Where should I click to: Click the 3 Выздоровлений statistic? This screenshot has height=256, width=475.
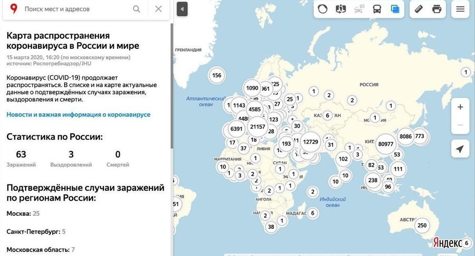tap(71, 158)
